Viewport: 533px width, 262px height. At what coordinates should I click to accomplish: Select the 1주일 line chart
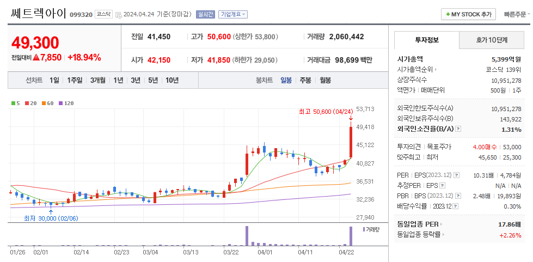(x=75, y=81)
